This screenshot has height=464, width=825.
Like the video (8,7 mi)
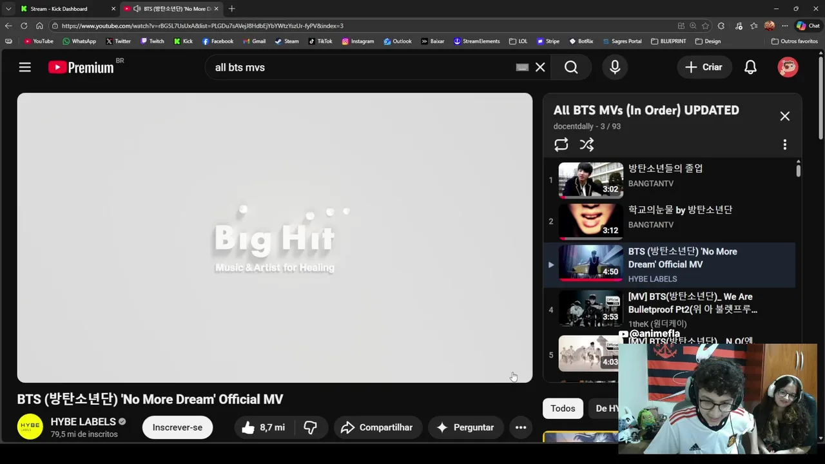pos(263,427)
